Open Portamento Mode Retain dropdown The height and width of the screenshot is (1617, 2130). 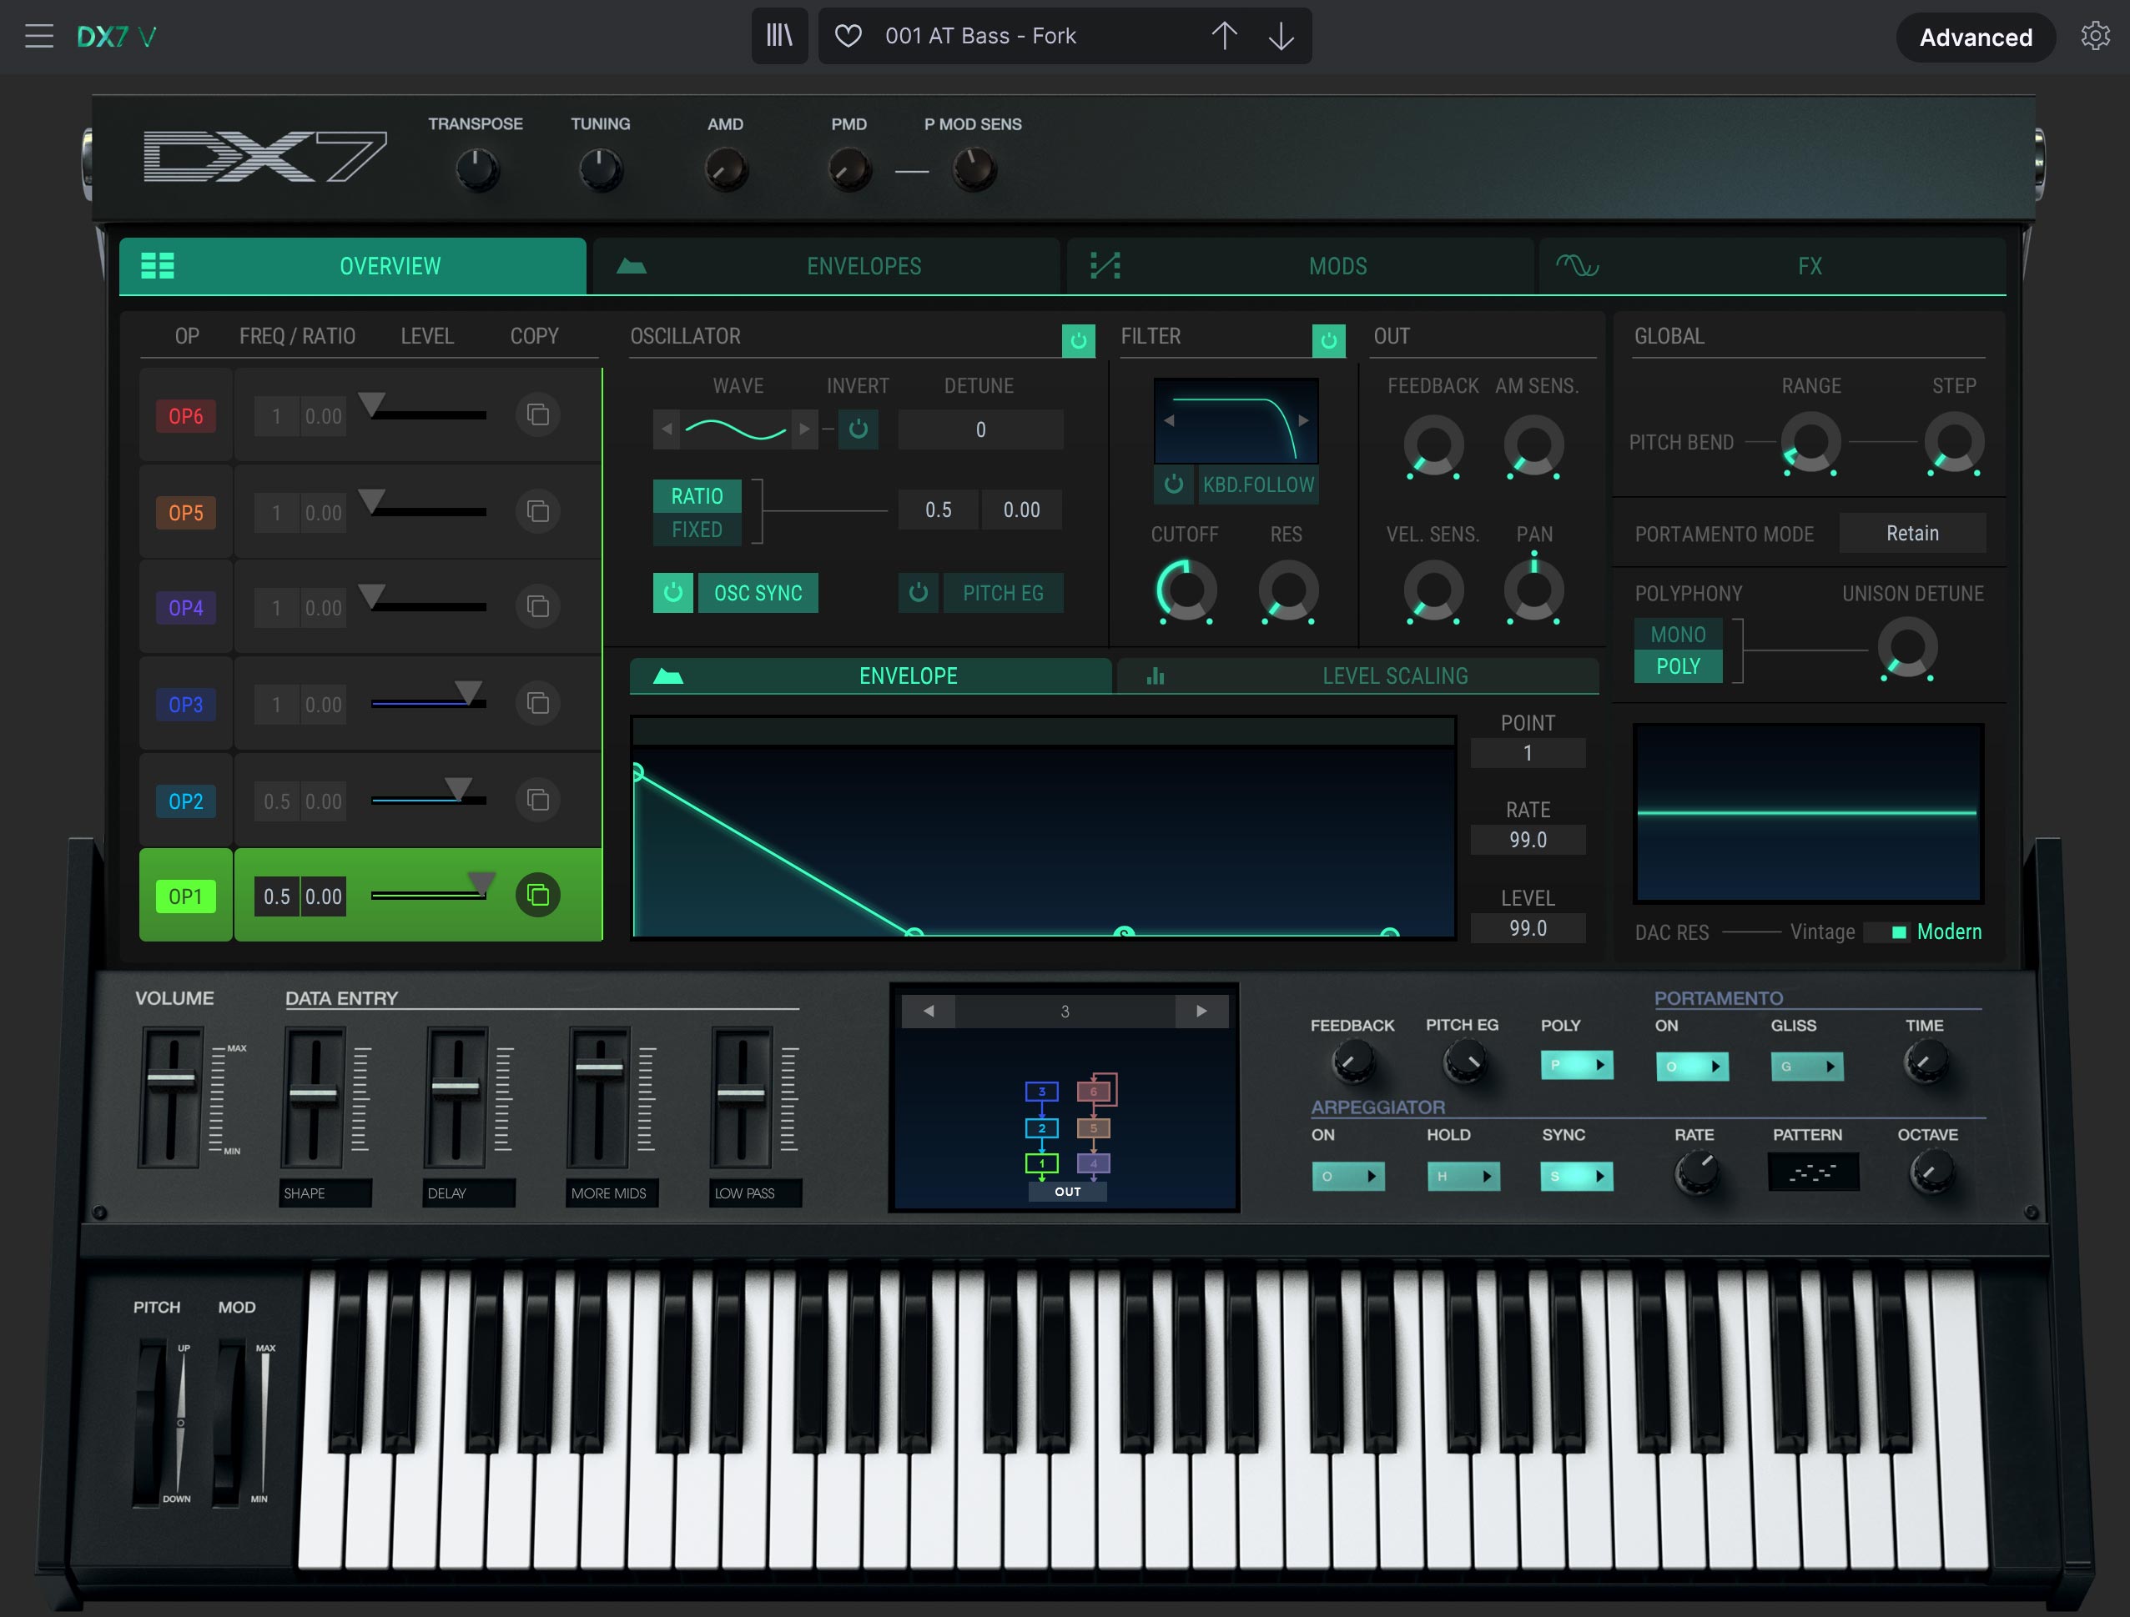point(1911,533)
